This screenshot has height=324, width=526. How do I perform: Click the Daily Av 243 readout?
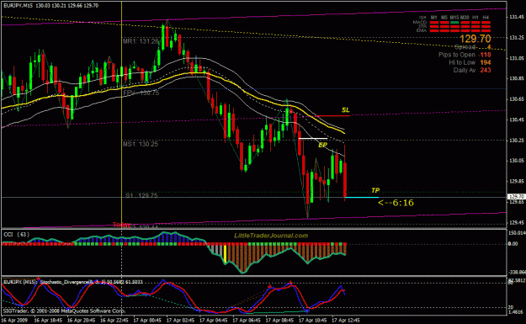(x=472, y=70)
